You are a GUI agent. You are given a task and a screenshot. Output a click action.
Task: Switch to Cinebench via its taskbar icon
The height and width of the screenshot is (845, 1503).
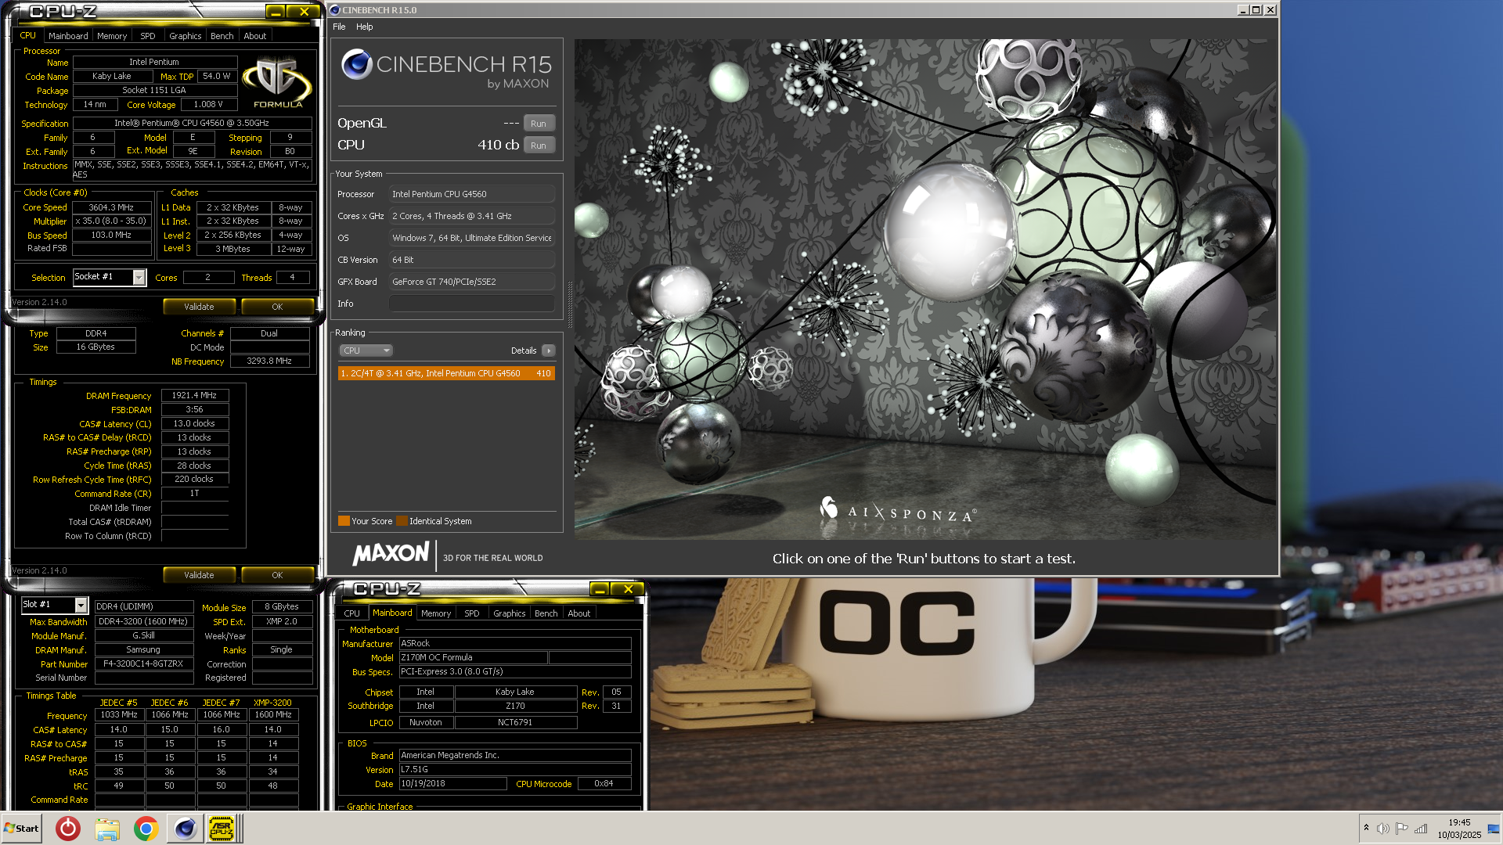185,829
